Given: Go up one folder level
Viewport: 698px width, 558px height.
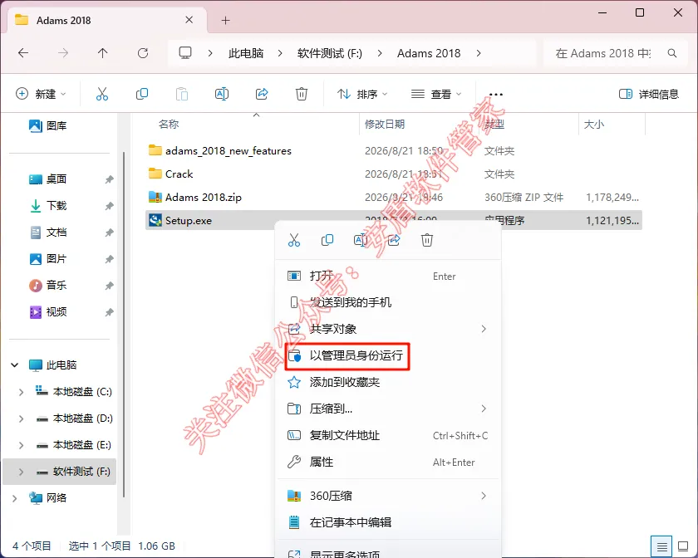Looking at the screenshot, I should click(102, 53).
